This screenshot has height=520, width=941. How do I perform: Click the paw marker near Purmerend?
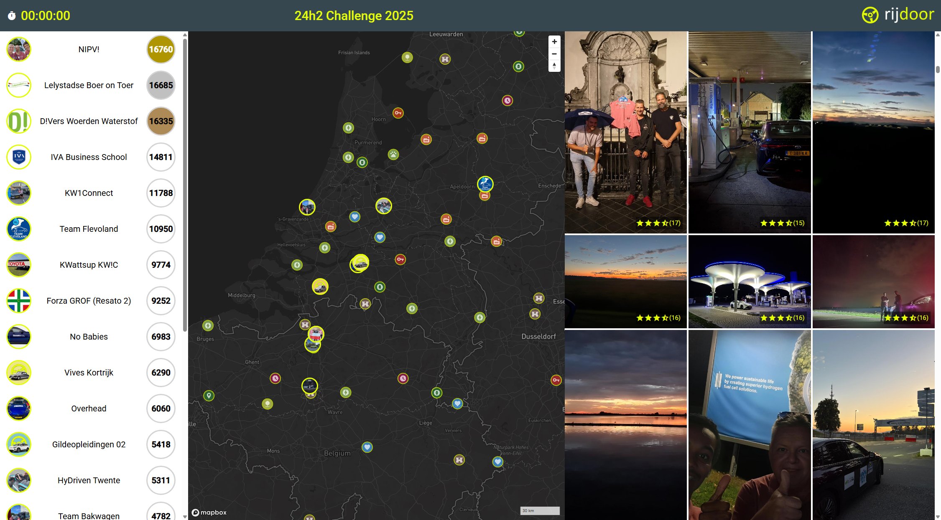[x=393, y=155]
